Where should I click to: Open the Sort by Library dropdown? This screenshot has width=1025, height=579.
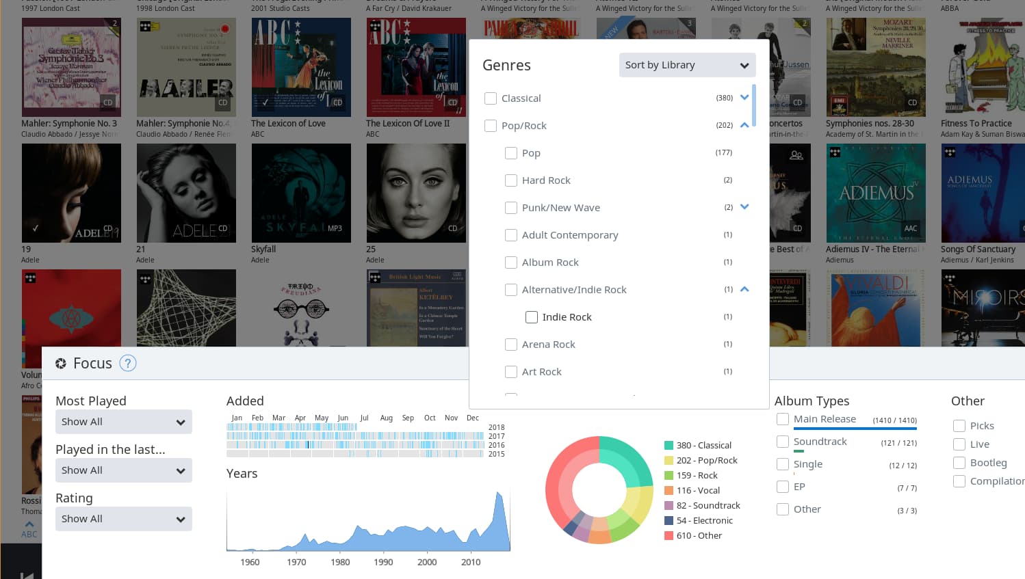(x=687, y=65)
